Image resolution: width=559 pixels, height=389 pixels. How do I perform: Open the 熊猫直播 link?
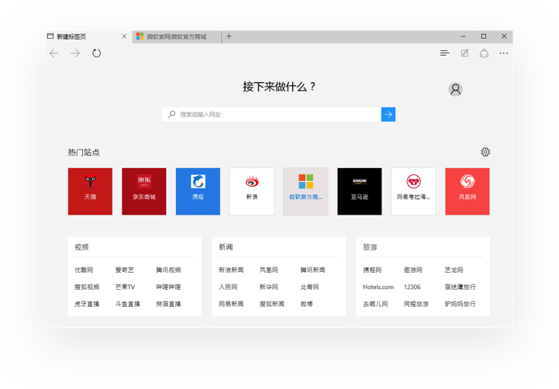(168, 305)
